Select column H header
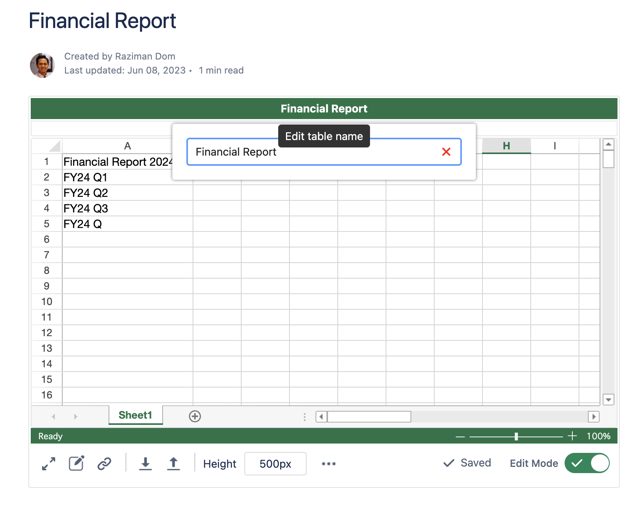 point(506,146)
